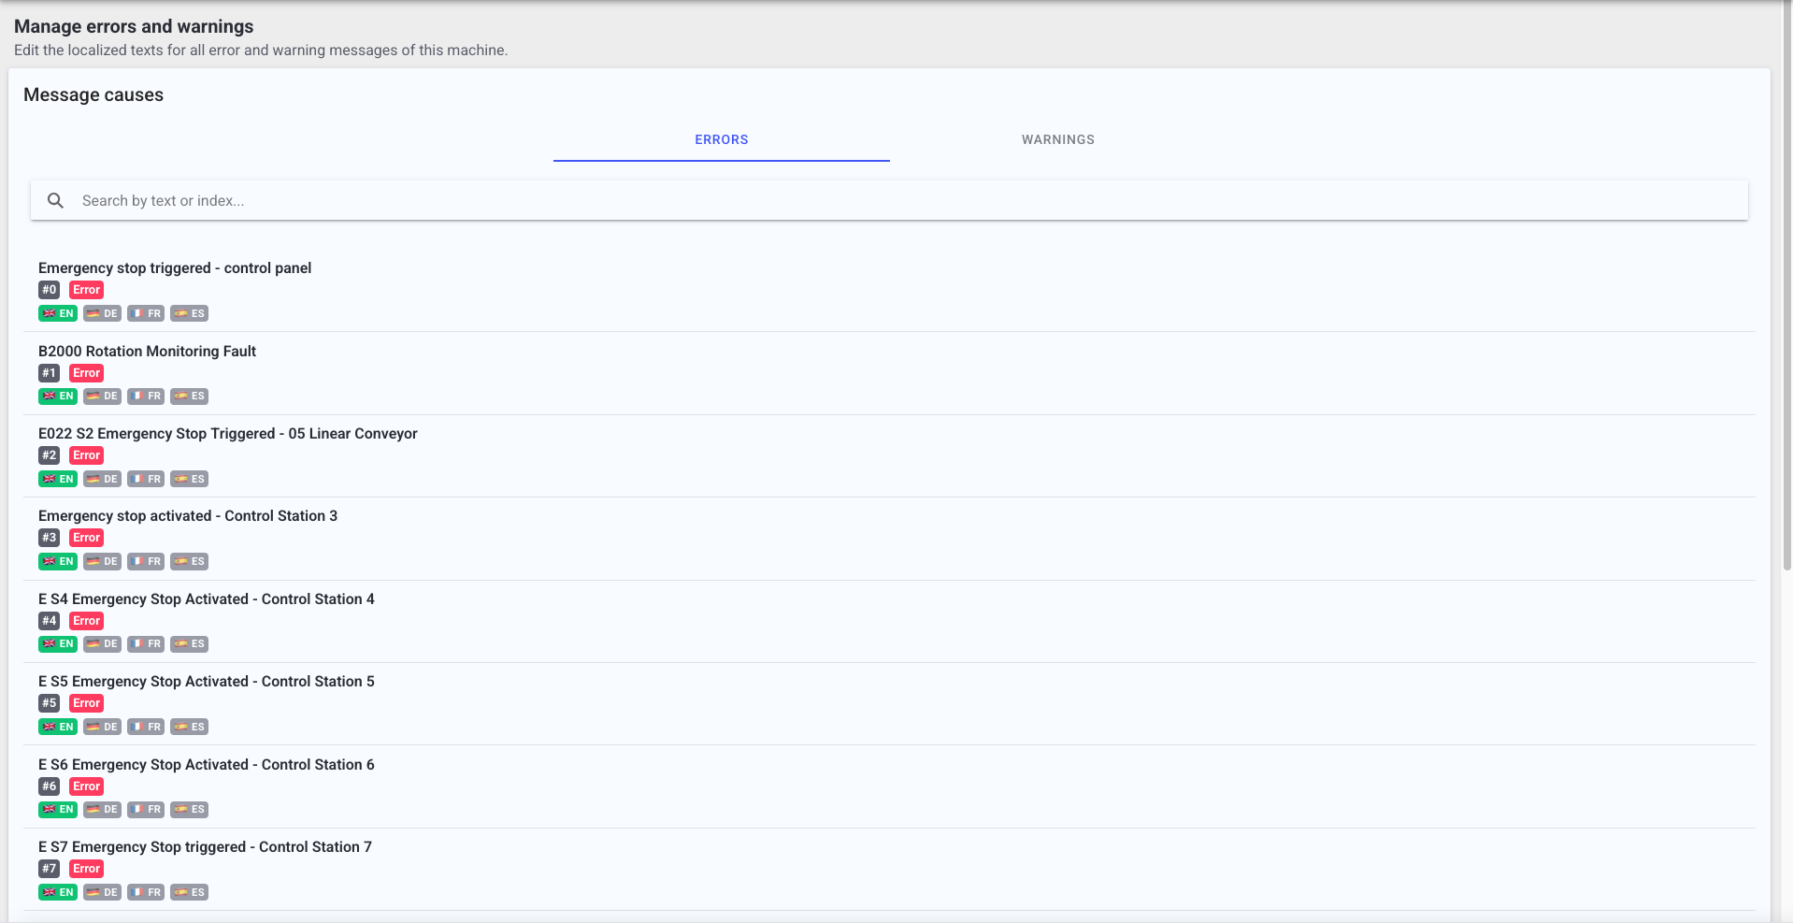Viewport: 1793px width, 923px height.
Task: Click the DE flag badge of message #1
Action: click(102, 396)
